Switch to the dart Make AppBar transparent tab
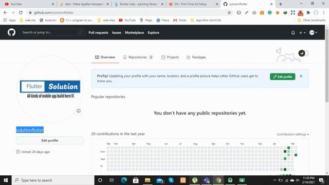 [x=84, y=4]
